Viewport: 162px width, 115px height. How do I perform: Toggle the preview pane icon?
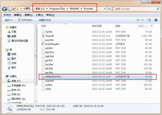click(x=149, y=20)
